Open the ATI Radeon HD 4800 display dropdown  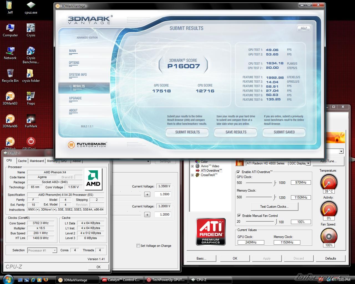[x=308, y=163]
